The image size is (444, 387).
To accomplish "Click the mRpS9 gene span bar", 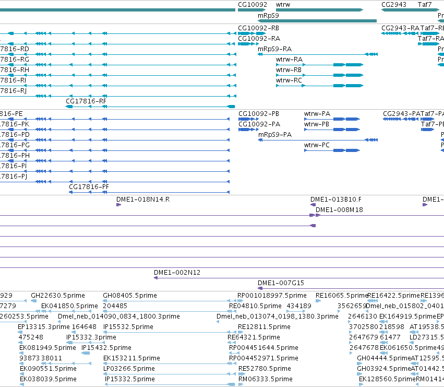I will tap(317, 21).
